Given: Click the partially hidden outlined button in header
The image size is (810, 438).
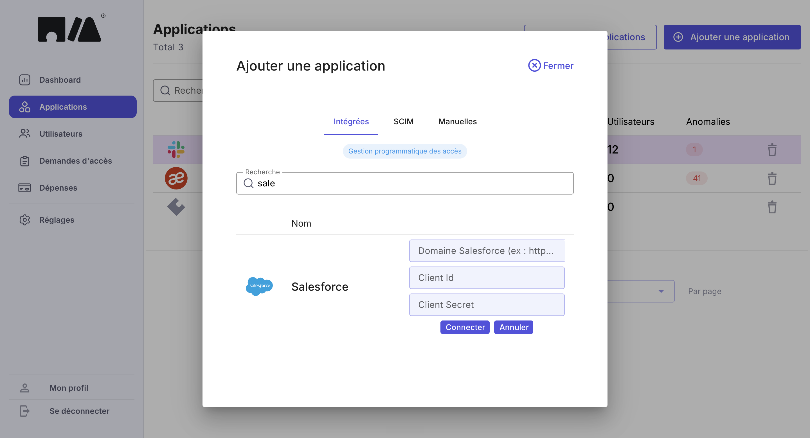Looking at the screenshot, I should click(x=632, y=37).
